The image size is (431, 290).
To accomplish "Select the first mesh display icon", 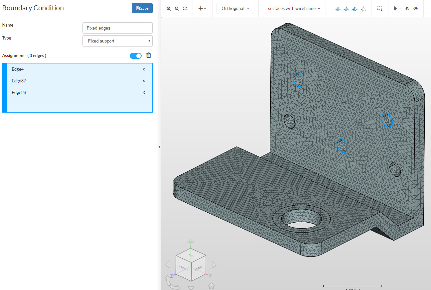I will (x=338, y=8).
